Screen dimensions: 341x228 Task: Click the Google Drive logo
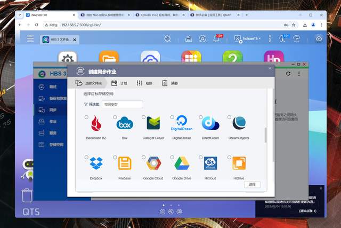tap(182, 163)
